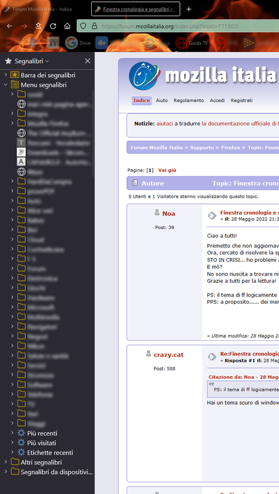Click the Etichette recenti gear icon
Image resolution: width=279 pixels, height=494 pixels.
pyautogui.click(x=21, y=453)
